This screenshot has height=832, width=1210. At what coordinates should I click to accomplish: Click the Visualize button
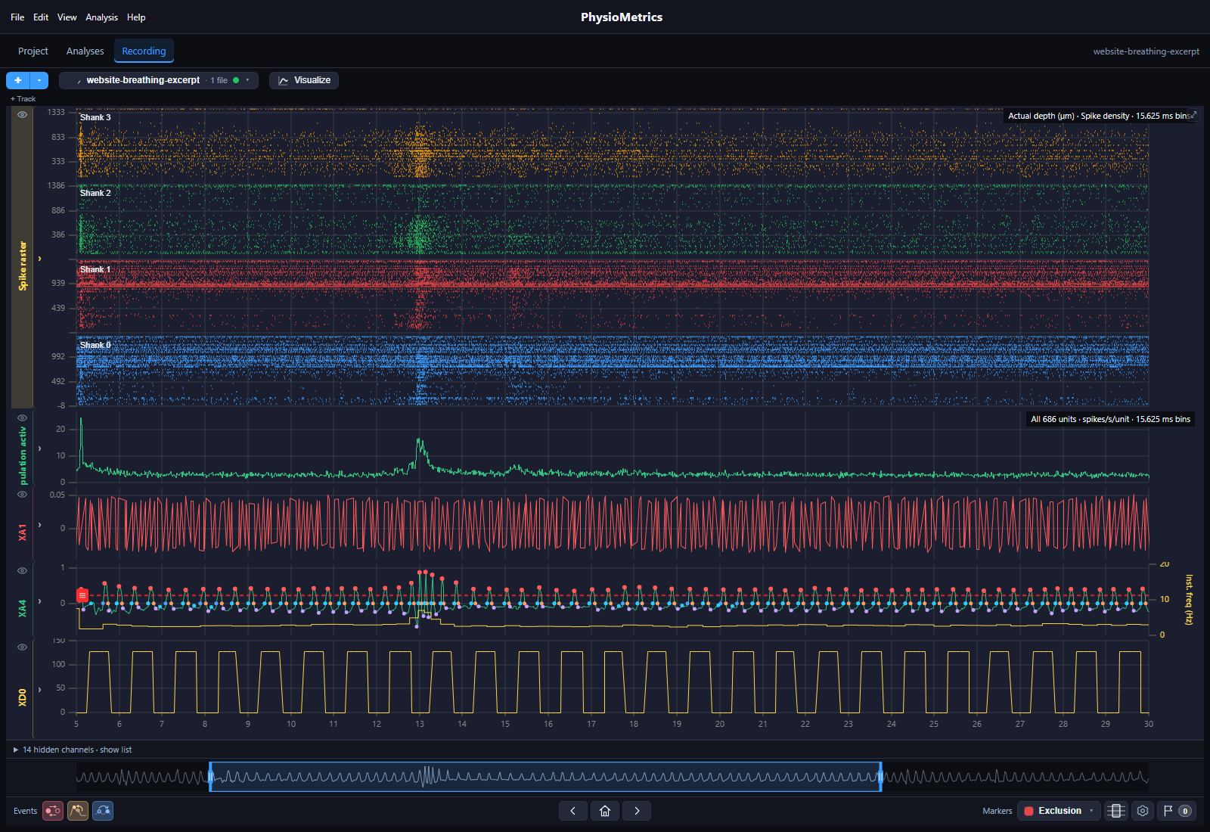[x=304, y=80]
